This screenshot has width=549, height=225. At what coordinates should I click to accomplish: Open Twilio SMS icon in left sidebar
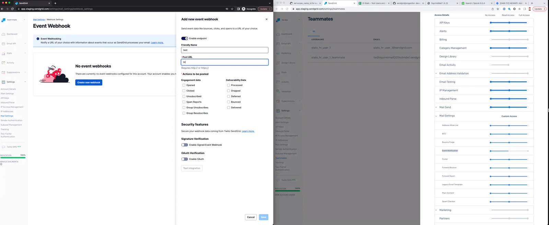[3, 147]
